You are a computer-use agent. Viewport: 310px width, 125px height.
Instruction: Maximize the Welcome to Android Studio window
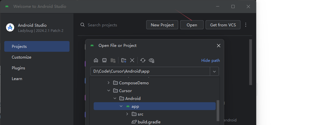(233, 7)
